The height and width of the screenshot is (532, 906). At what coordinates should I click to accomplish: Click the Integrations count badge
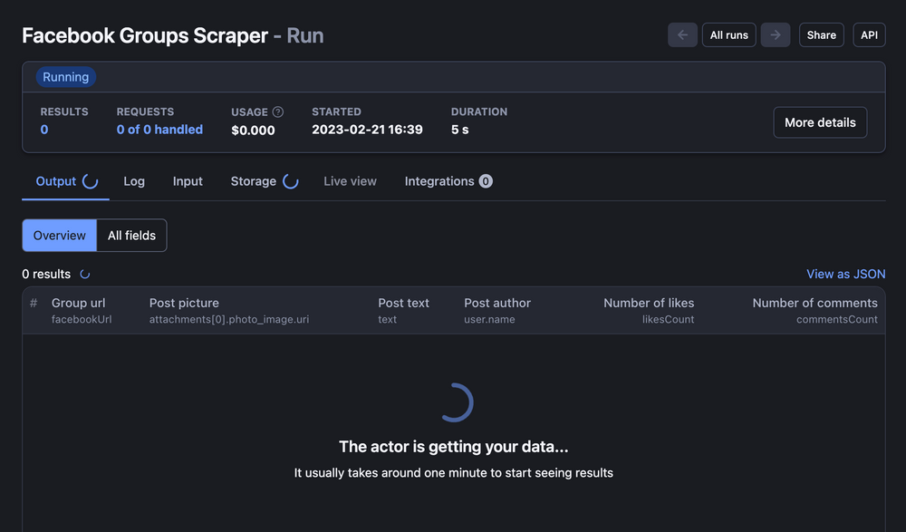(x=486, y=181)
